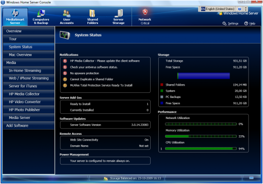Viewport: 263px width, 184px height.
Task: Select Overview in the sidebar
Action: pyautogui.click(x=29, y=31)
